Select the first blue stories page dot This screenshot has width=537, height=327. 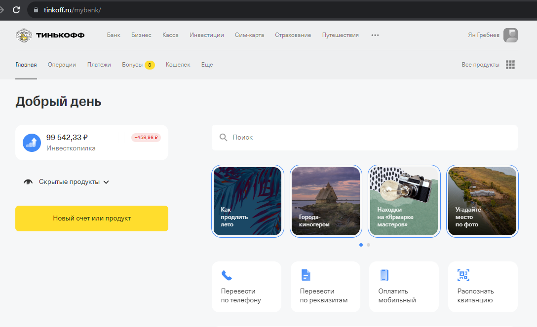[x=361, y=245]
